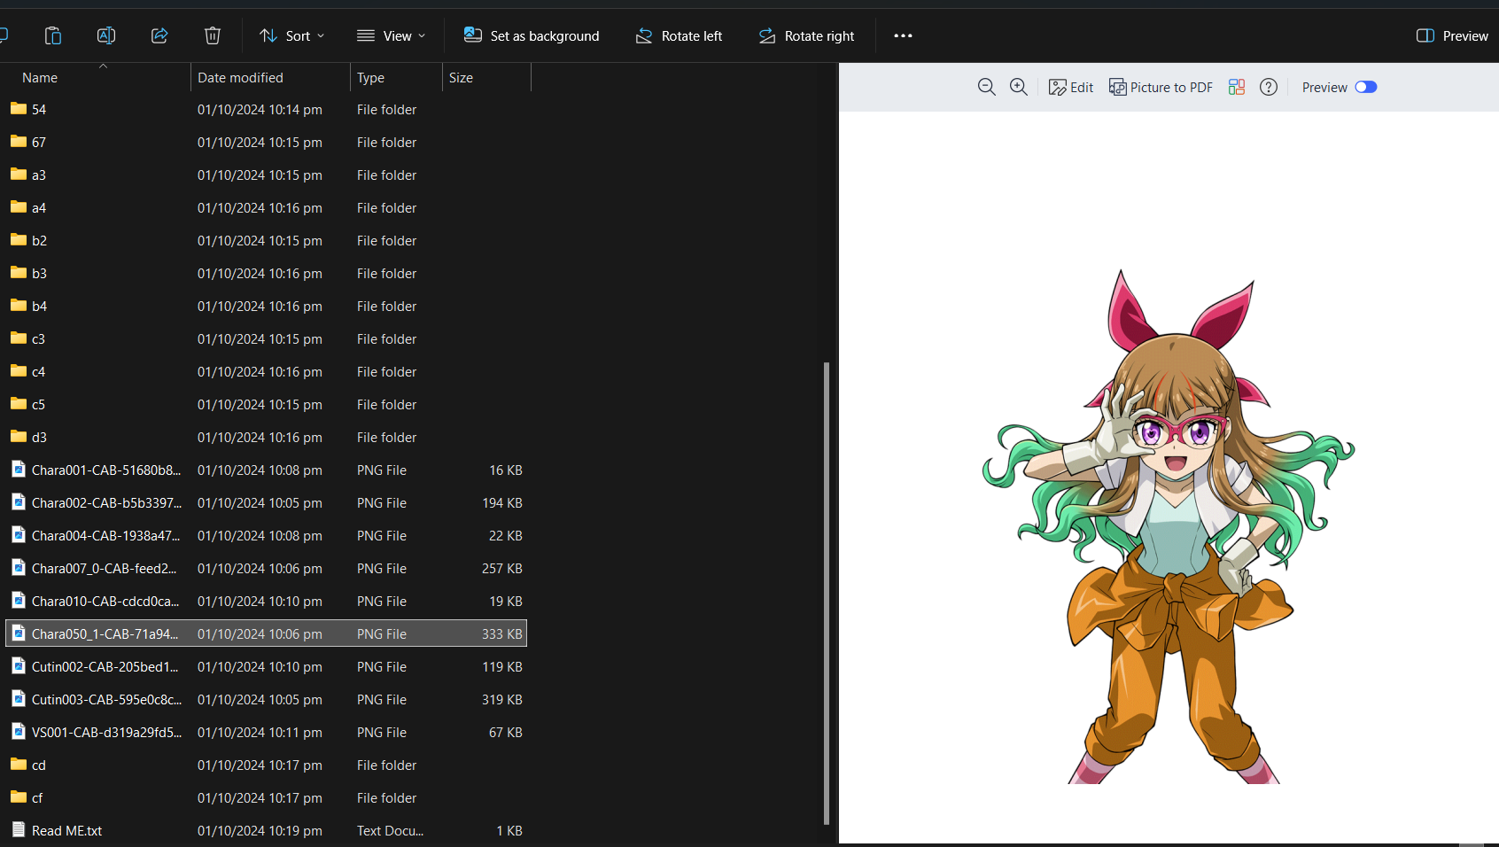Select file Chara002-CAB-b5b3397
The image size is (1499, 847).
tap(266, 503)
